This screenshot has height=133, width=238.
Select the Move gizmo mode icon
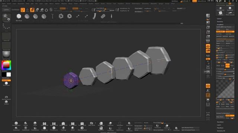[32, 10]
